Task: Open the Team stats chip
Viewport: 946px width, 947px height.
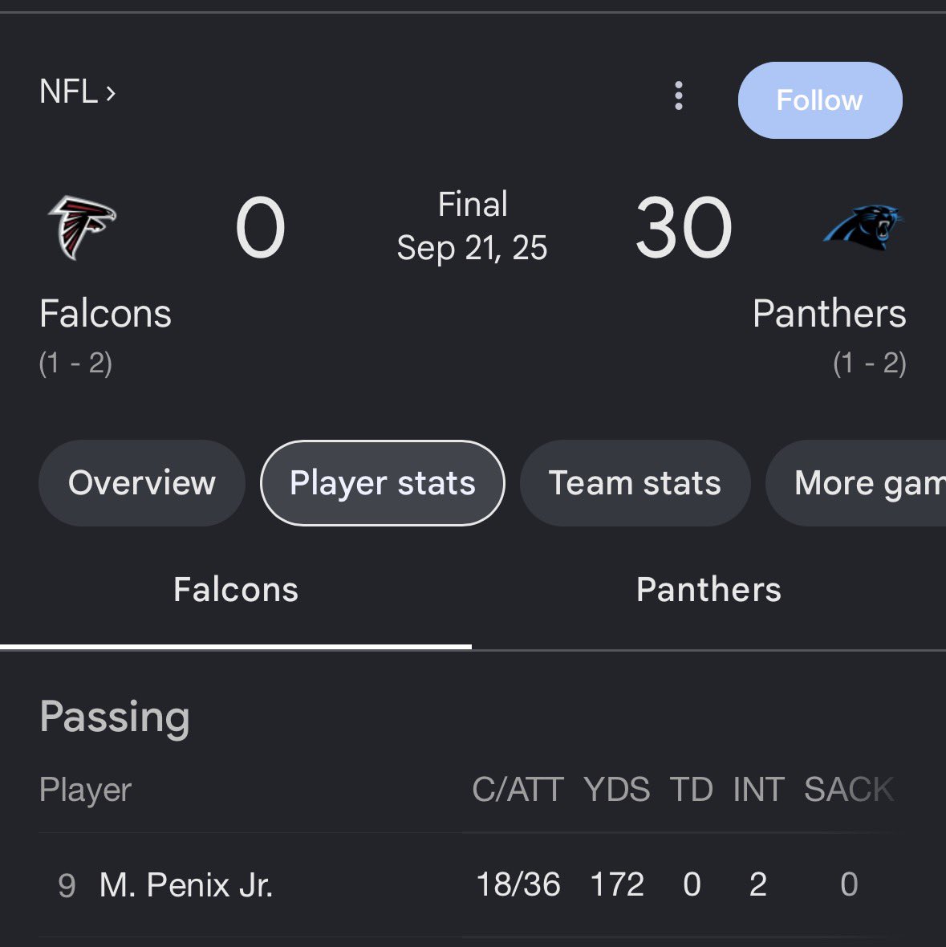Action: pyautogui.click(x=635, y=483)
